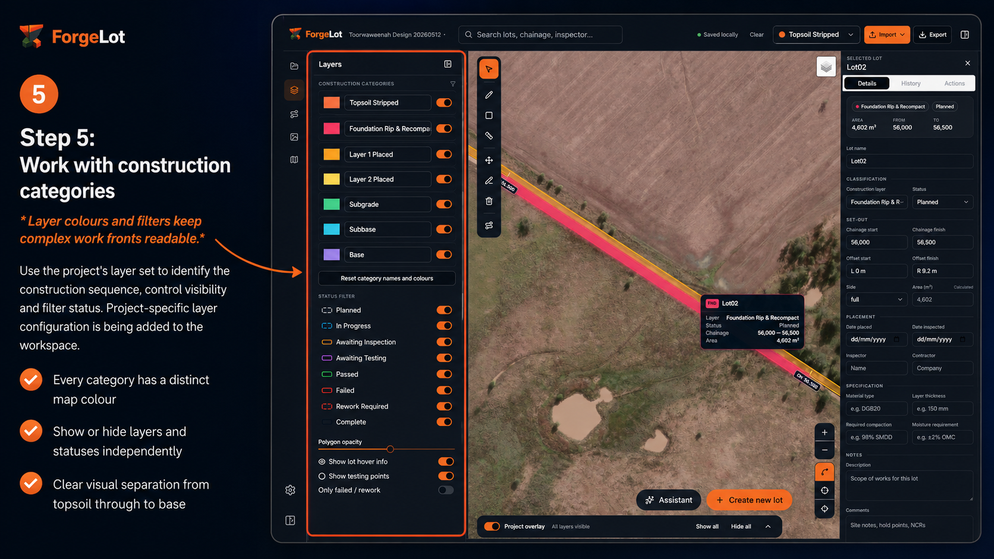Open settings gear in left sidebar
The height and width of the screenshot is (559, 994).
point(290,490)
